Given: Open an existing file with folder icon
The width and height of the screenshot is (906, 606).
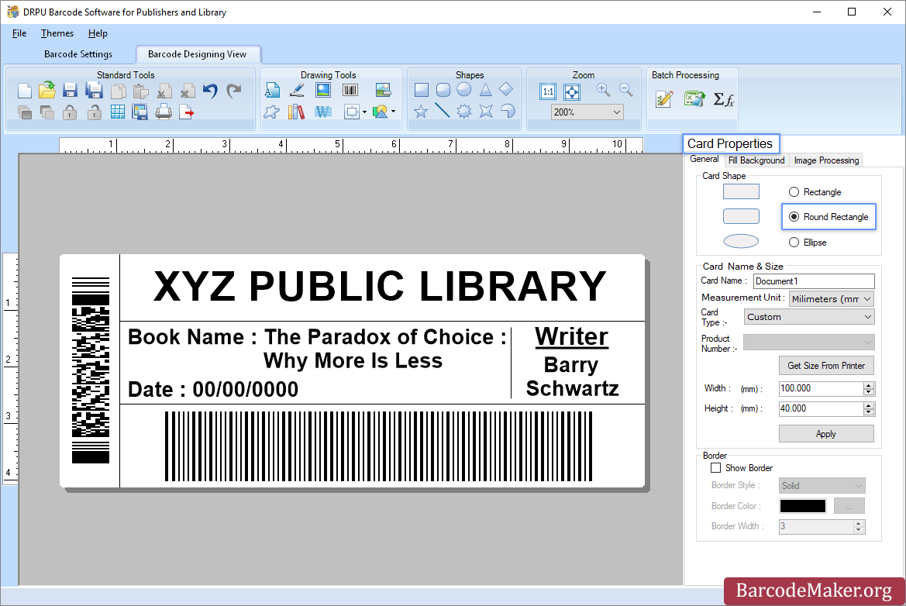Looking at the screenshot, I should click(47, 91).
